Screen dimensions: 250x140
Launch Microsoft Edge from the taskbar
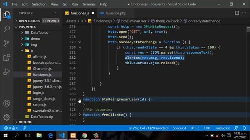pyautogui.click(x=50, y=136)
